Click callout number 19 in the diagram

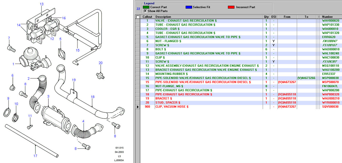tap(74, 80)
